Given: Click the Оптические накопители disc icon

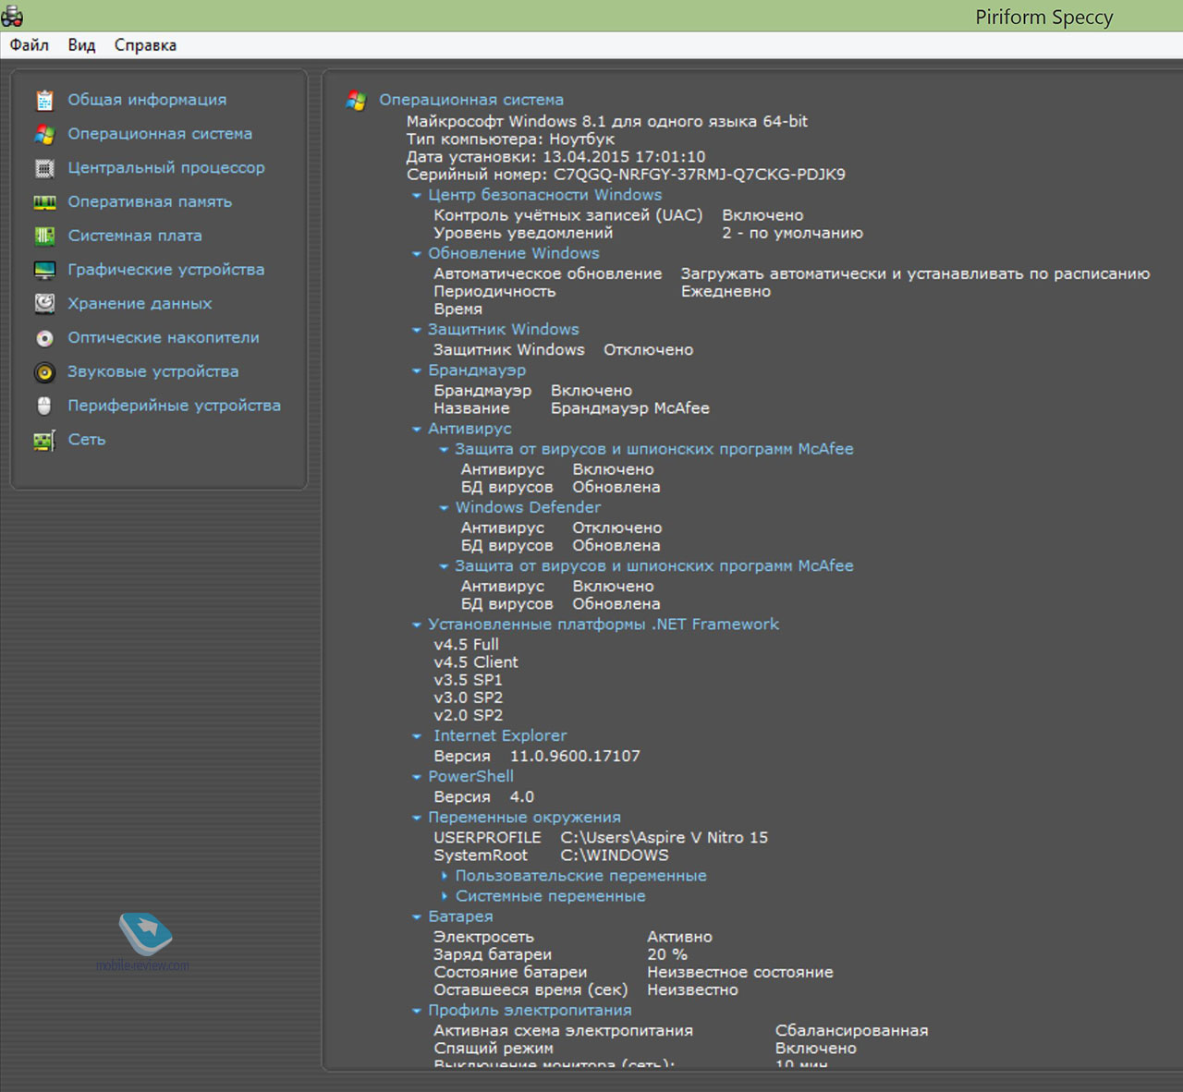Looking at the screenshot, I should (x=44, y=338).
